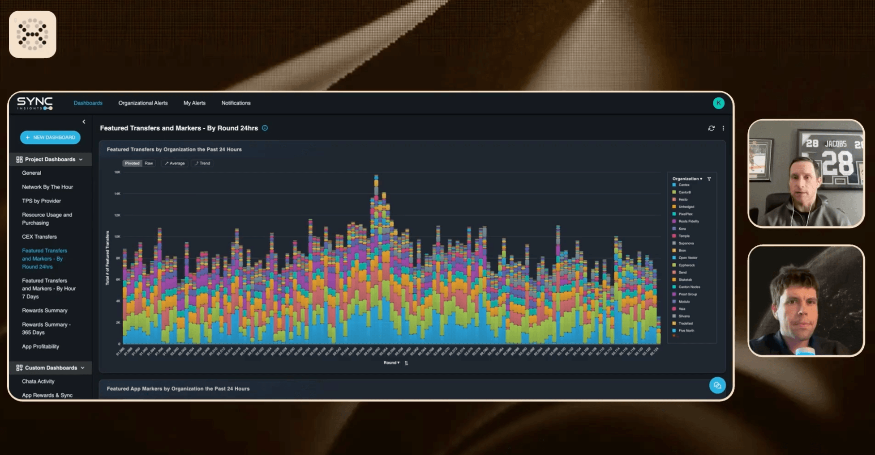The height and width of the screenshot is (455, 875).
Task: Click the Sync Insights logo
Action: (35, 103)
